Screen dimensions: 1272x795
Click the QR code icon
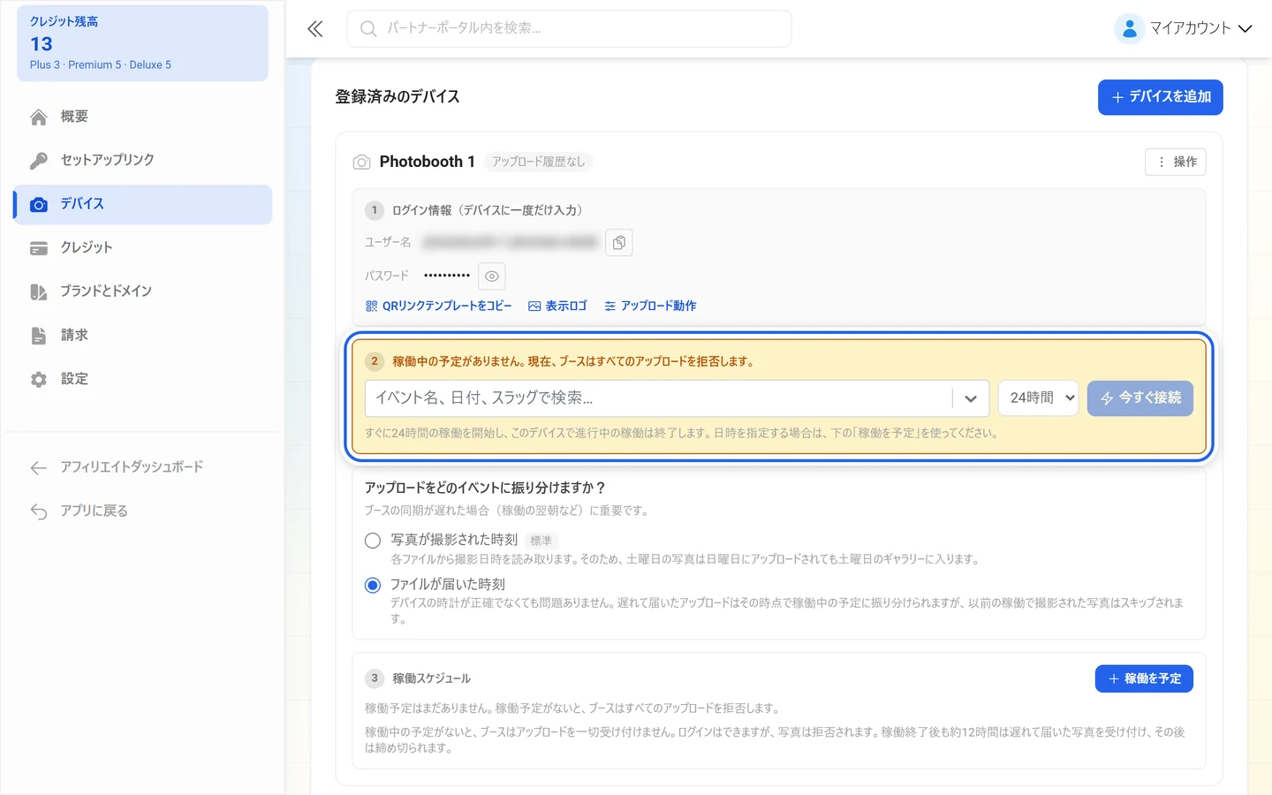tap(372, 307)
